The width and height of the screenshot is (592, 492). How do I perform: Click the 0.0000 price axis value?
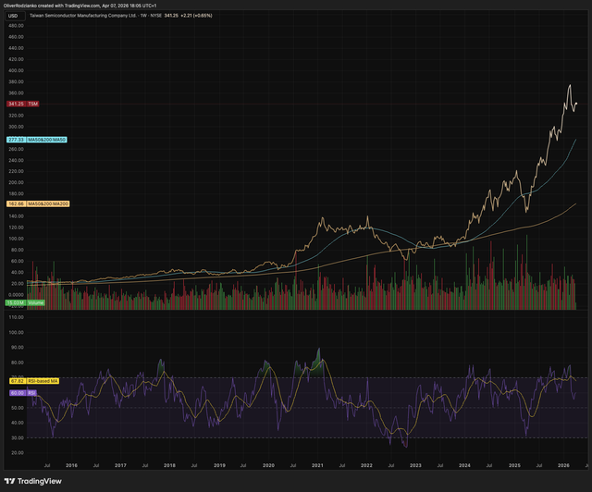pos(16,294)
